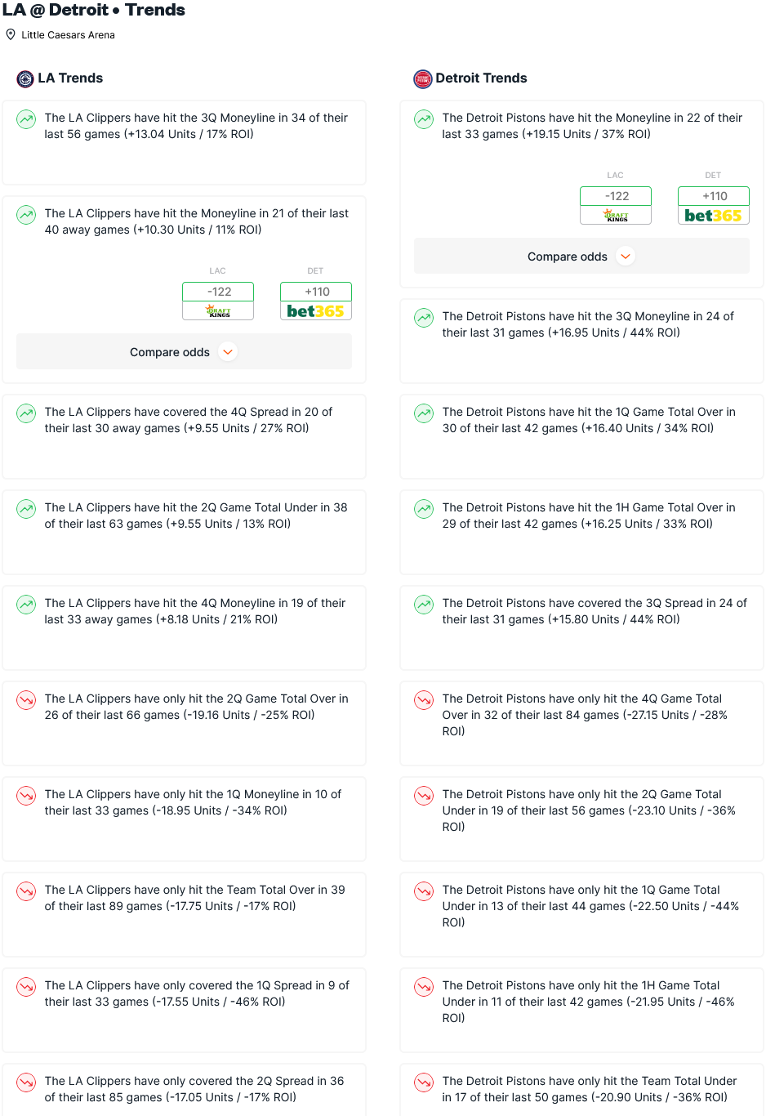This screenshot has height=1116, width=766.
Task: Select the DET +110 odds in Detroit Trends
Action: tap(714, 196)
